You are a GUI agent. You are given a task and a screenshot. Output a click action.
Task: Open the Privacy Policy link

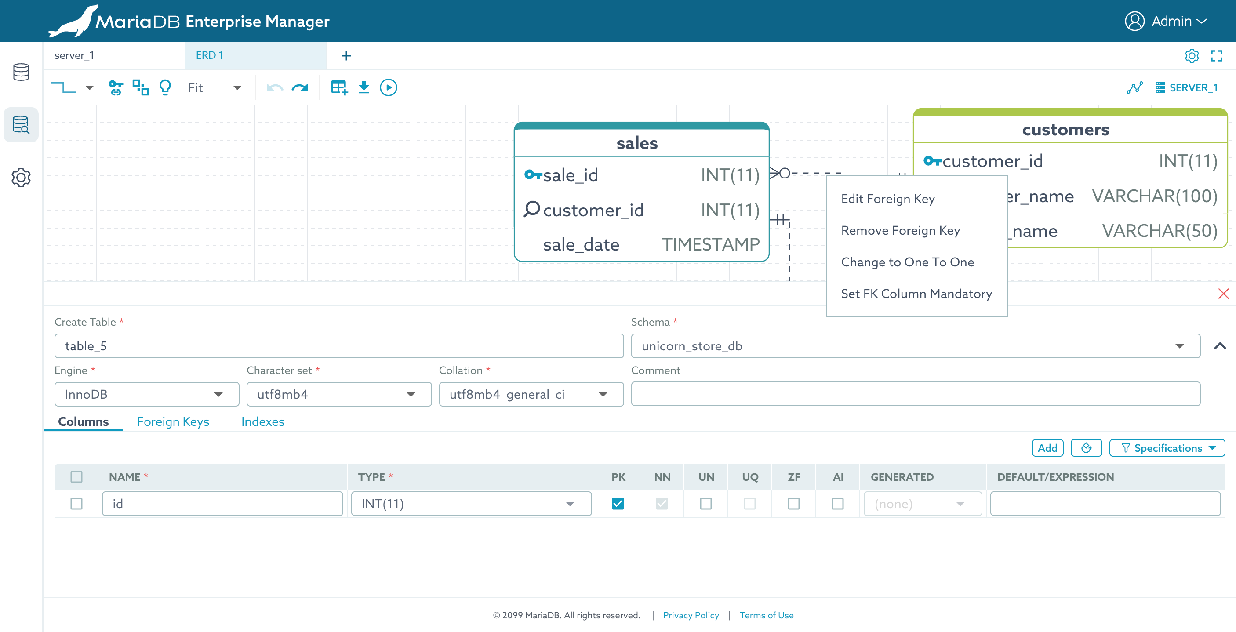691,615
